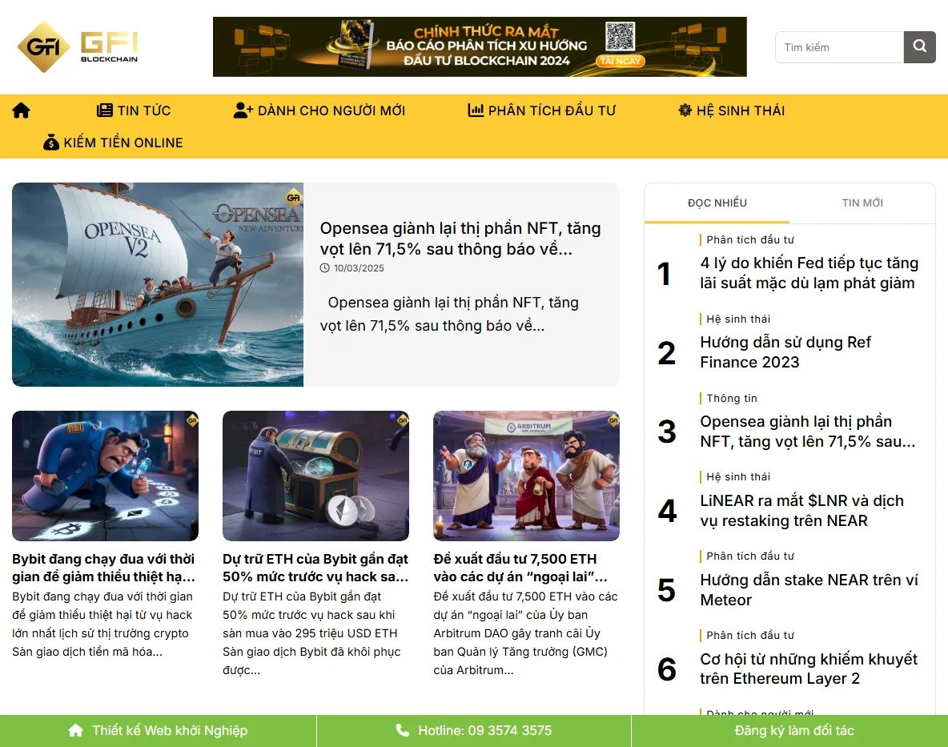The image size is (948, 747).
Task: Click the featured Opensea excerpt text
Action: click(x=449, y=314)
